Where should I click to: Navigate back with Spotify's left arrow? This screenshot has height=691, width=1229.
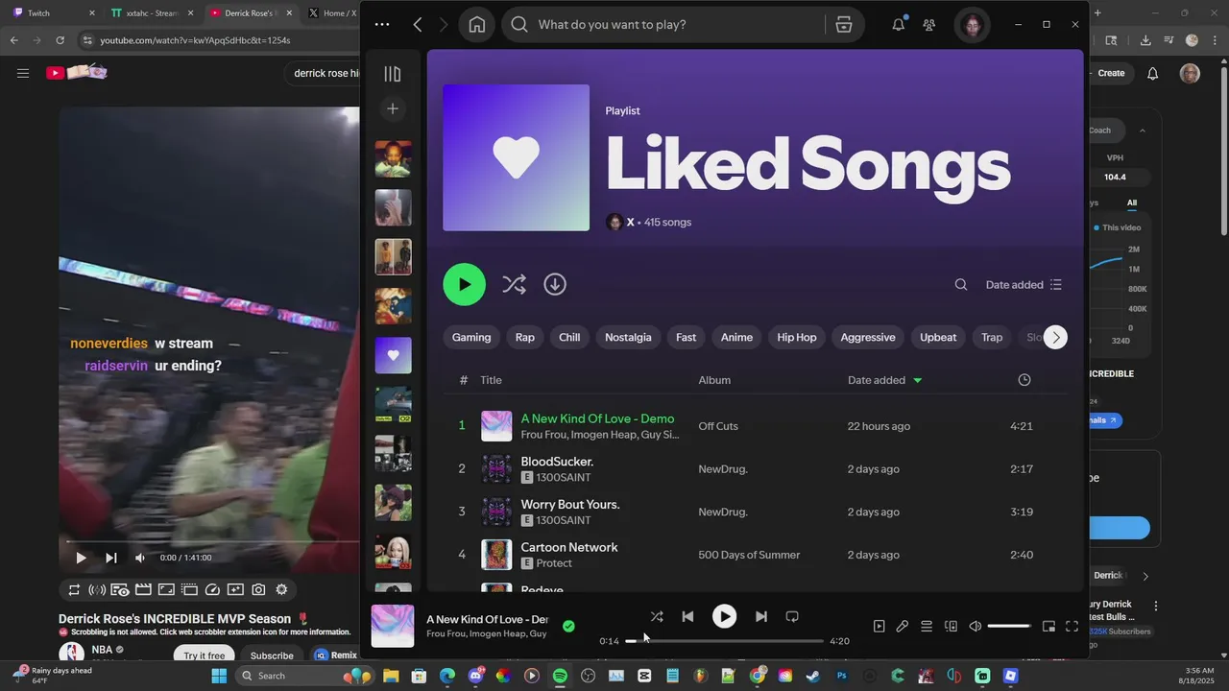[418, 25]
